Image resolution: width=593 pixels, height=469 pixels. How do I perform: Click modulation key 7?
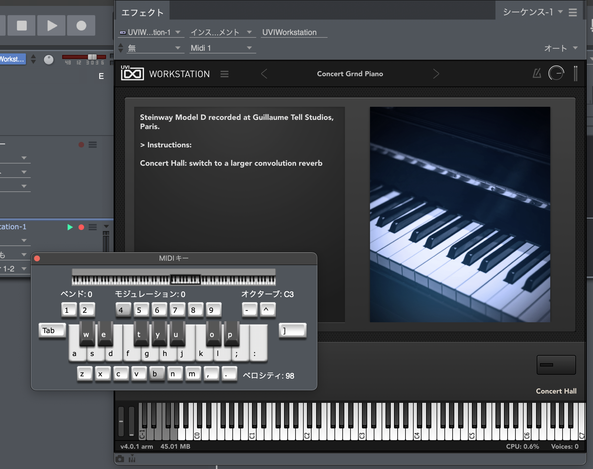tap(177, 310)
